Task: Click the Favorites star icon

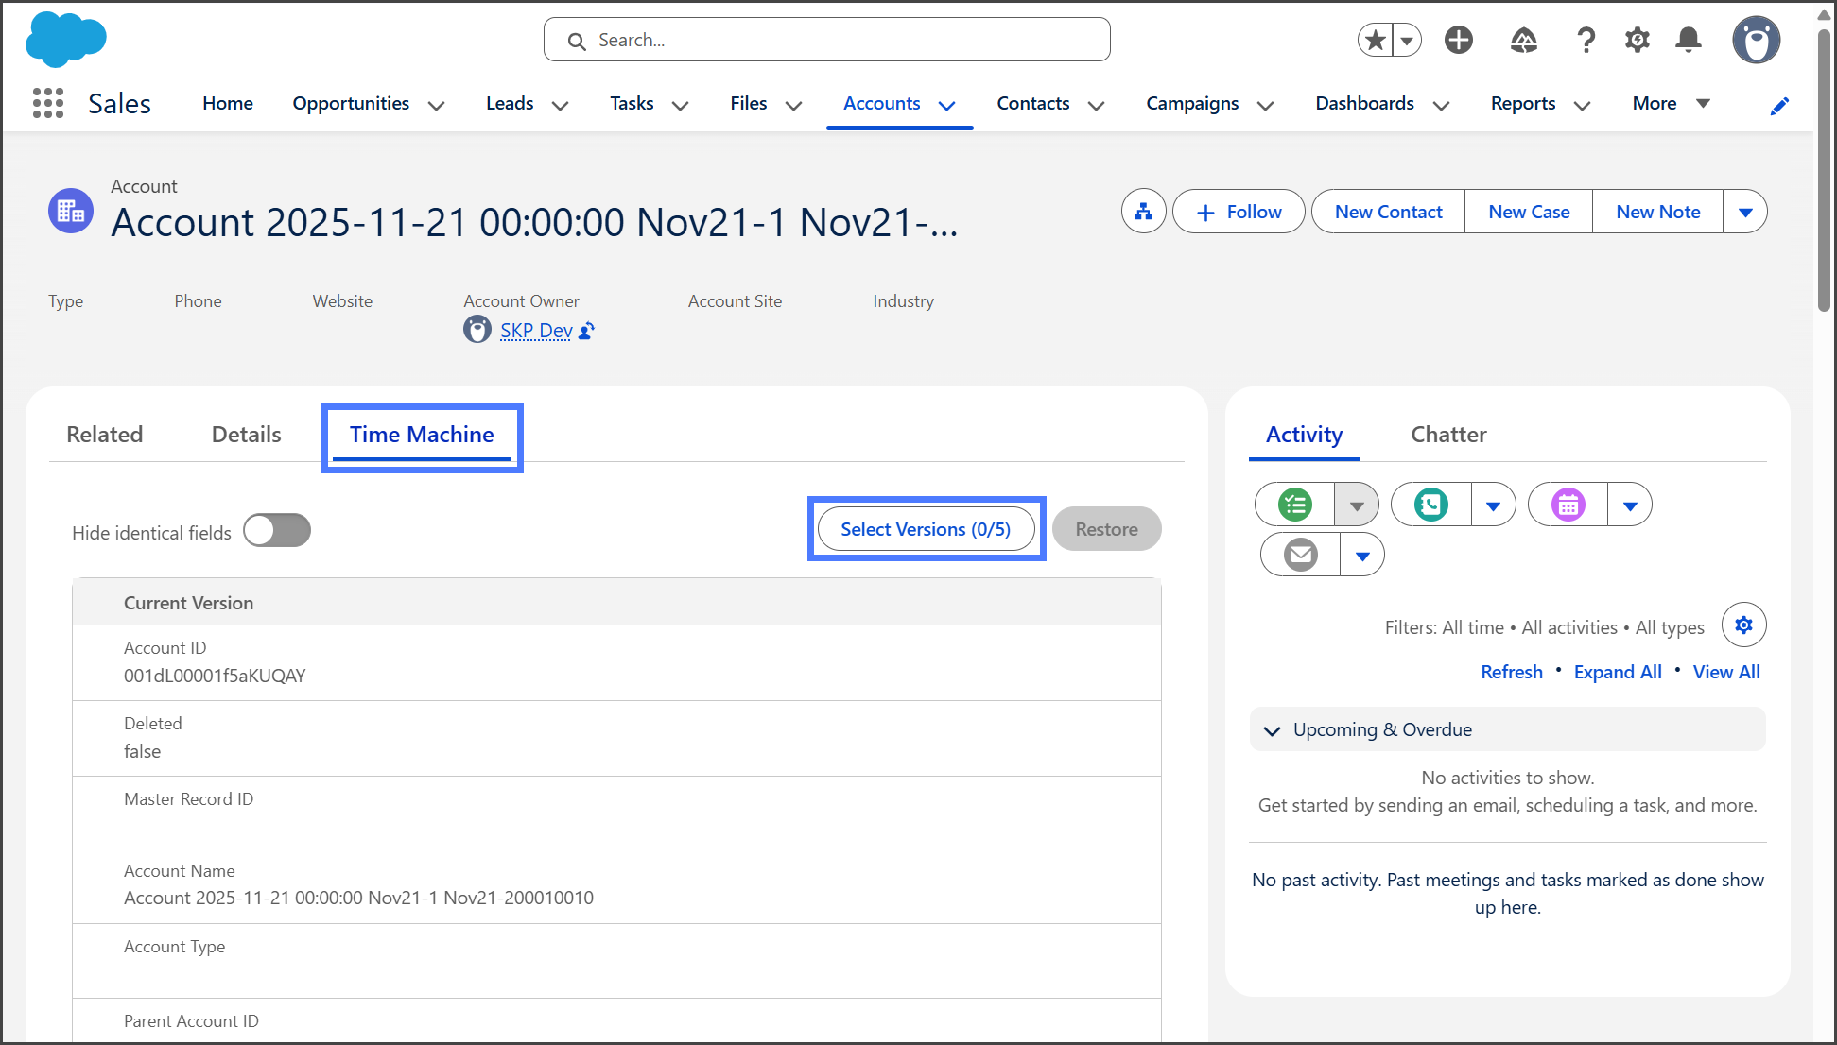Action: click(1376, 40)
